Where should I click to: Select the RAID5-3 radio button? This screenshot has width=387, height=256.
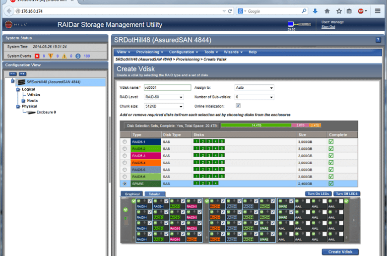(125, 156)
